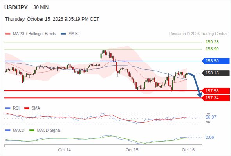Click the chart timestamp Thursday, October 15, 2026
This screenshot has width=231, height=156.
coord(52,19)
